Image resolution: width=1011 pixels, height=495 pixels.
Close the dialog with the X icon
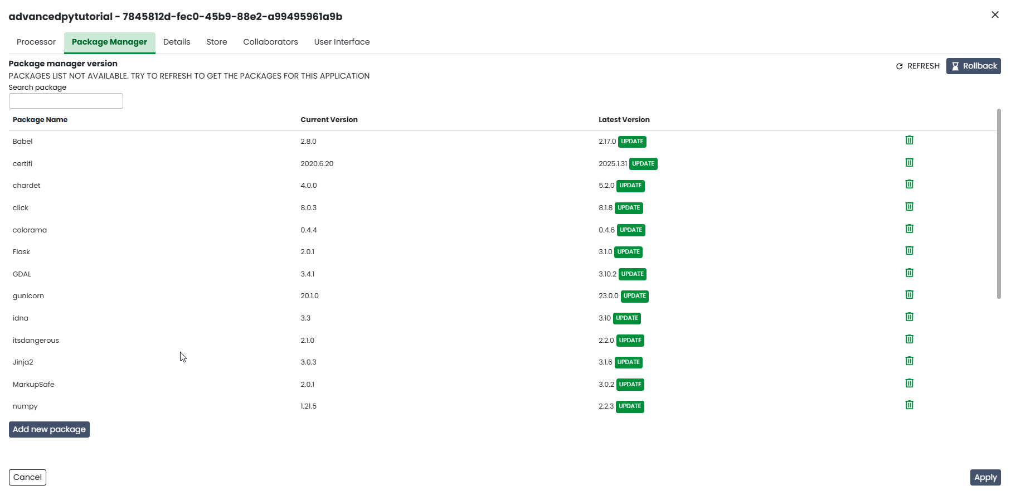[x=995, y=14]
